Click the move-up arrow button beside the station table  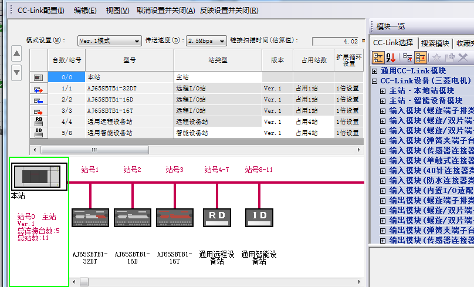[x=16, y=55]
